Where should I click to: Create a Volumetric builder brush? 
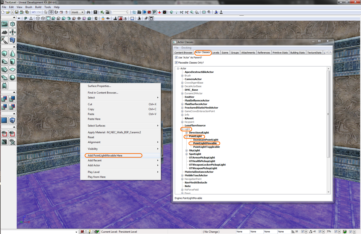coord(4,86)
